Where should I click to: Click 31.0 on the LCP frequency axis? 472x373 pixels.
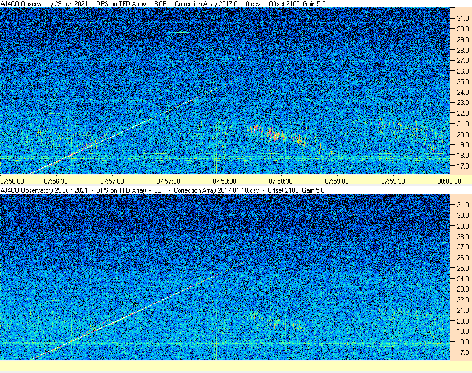click(x=463, y=204)
